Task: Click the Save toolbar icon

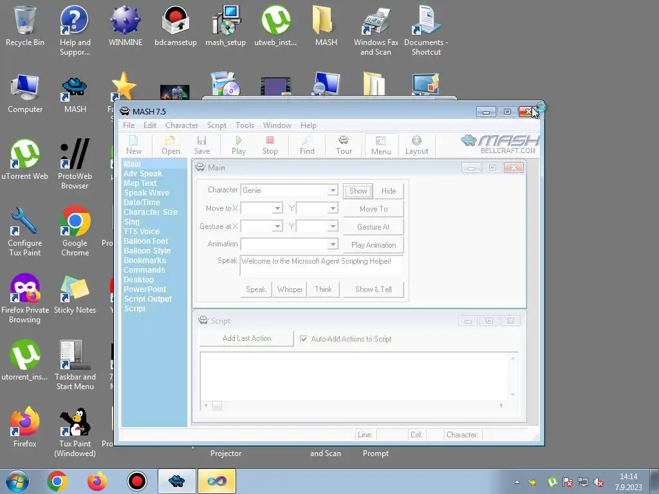Action: [x=201, y=145]
